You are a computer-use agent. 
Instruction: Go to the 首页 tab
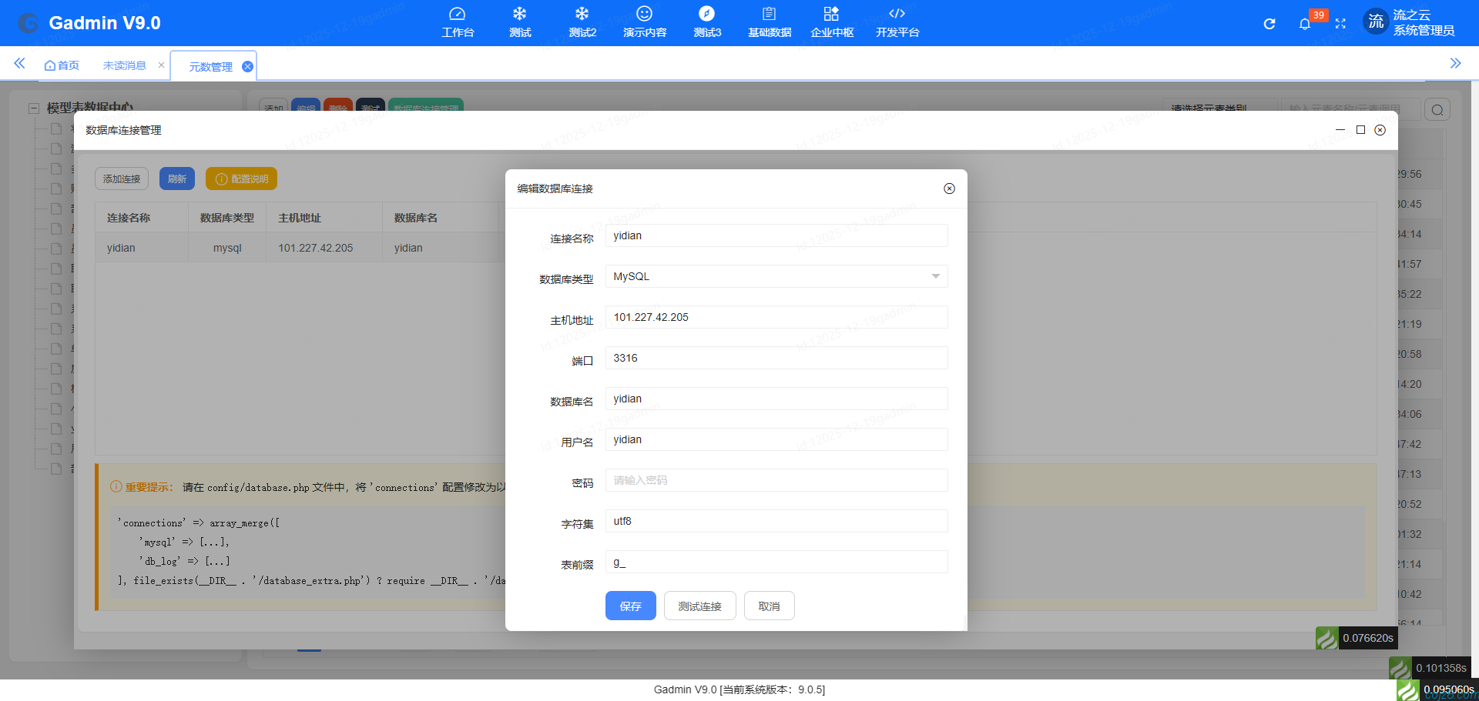pyautogui.click(x=62, y=65)
